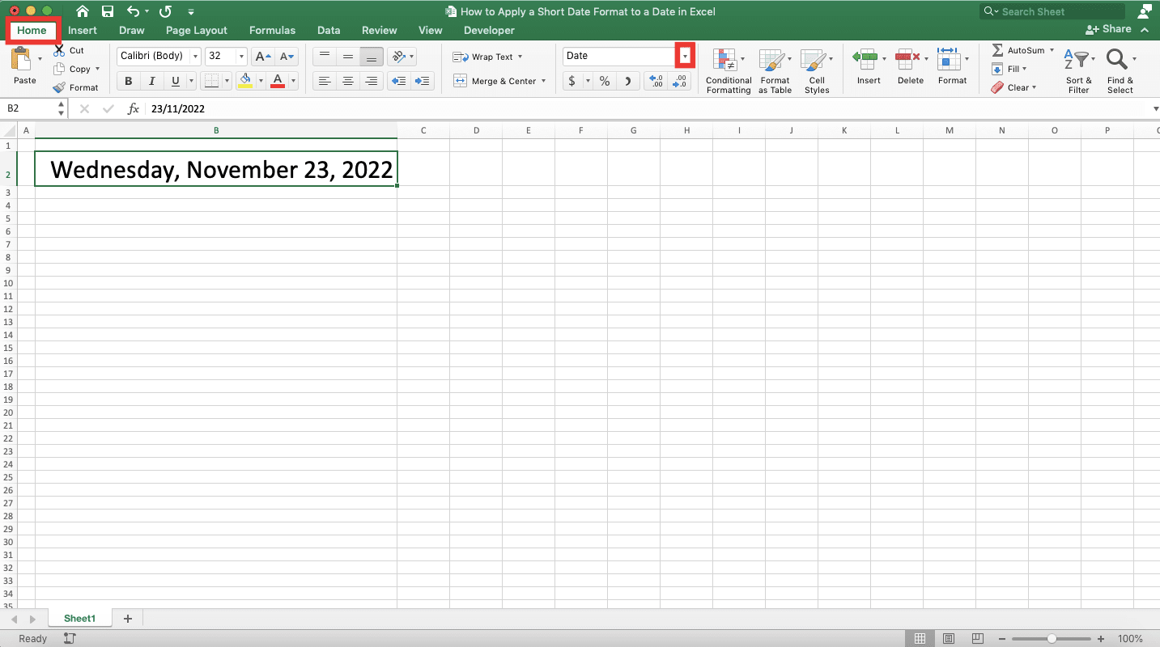Align text right
This screenshot has height=647, width=1160.
click(372, 81)
